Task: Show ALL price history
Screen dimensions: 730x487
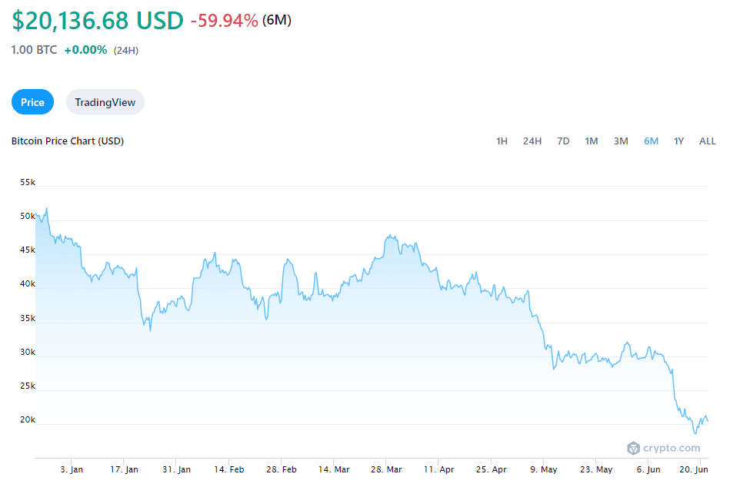Action: coord(707,141)
